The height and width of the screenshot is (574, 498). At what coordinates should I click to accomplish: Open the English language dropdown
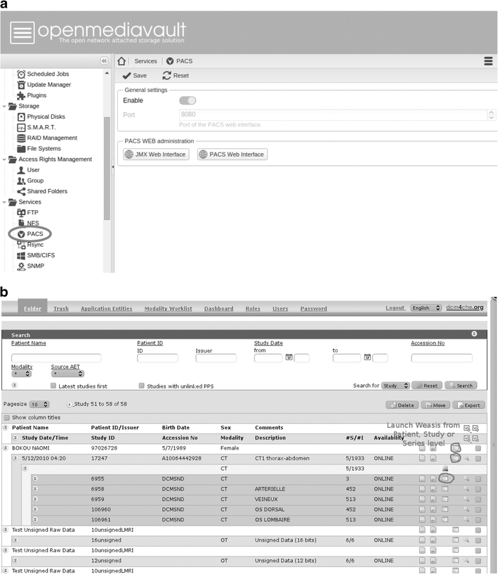coord(426,308)
